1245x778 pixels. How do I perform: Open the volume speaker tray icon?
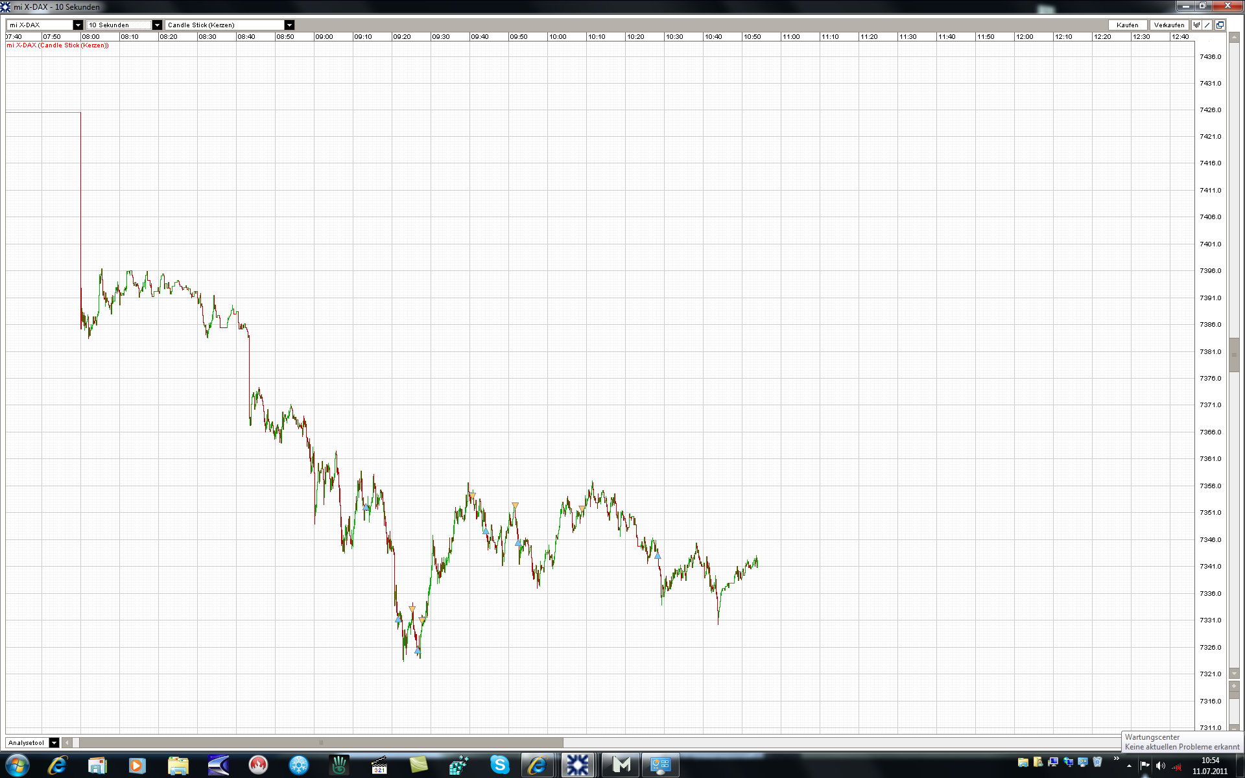1161,766
